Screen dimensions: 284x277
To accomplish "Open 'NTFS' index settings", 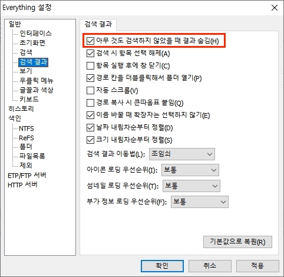I will [27, 128].
